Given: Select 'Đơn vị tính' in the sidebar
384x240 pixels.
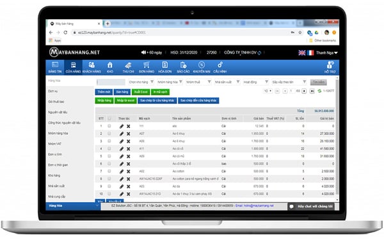Looking at the screenshot, I should click(x=55, y=154).
